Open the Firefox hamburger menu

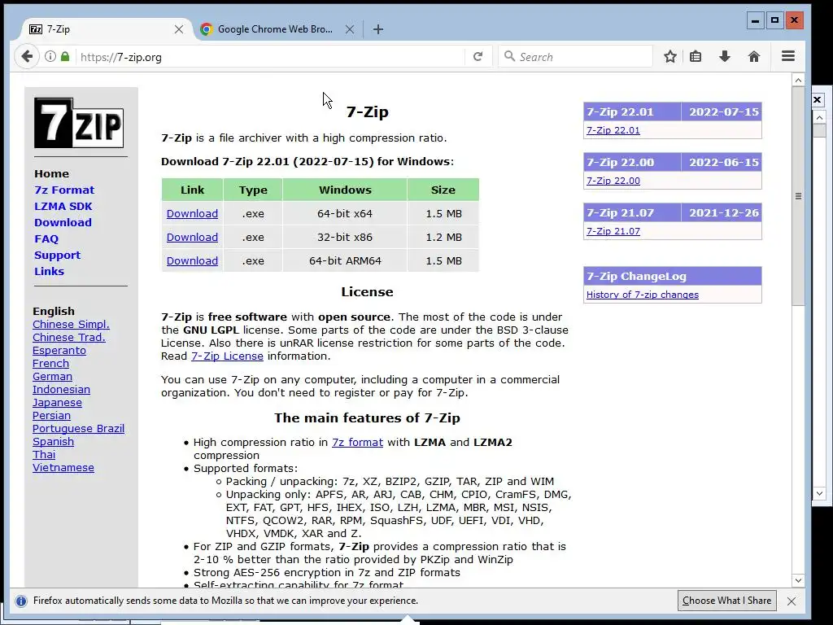pos(788,56)
